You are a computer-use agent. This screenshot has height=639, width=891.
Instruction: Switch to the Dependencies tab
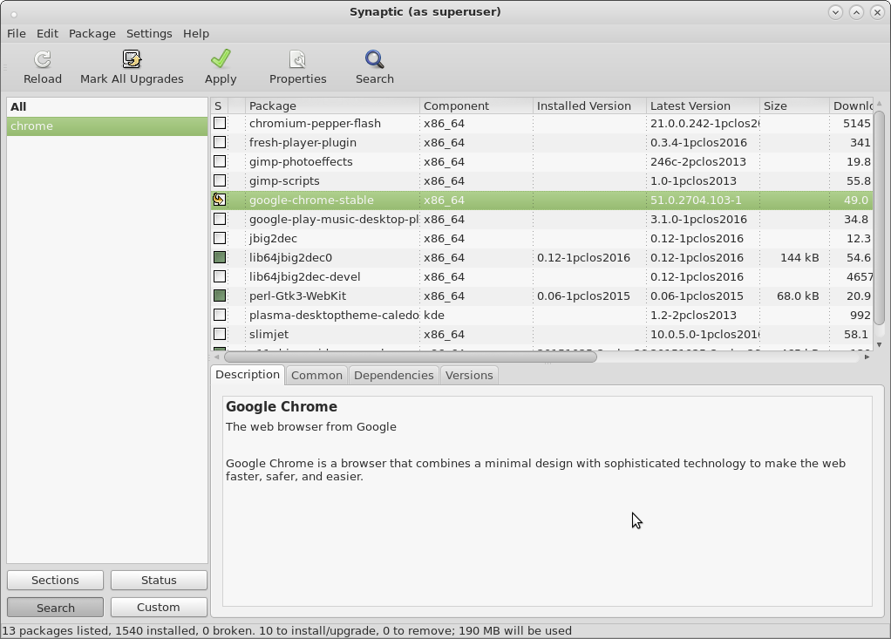(393, 375)
